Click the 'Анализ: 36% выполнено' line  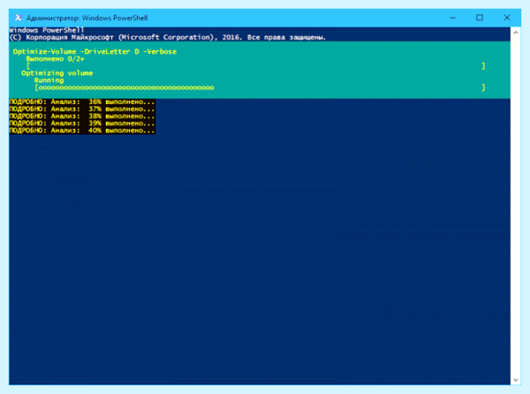[x=82, y=102]
